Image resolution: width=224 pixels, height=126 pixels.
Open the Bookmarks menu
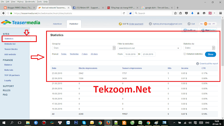(30, 2)
